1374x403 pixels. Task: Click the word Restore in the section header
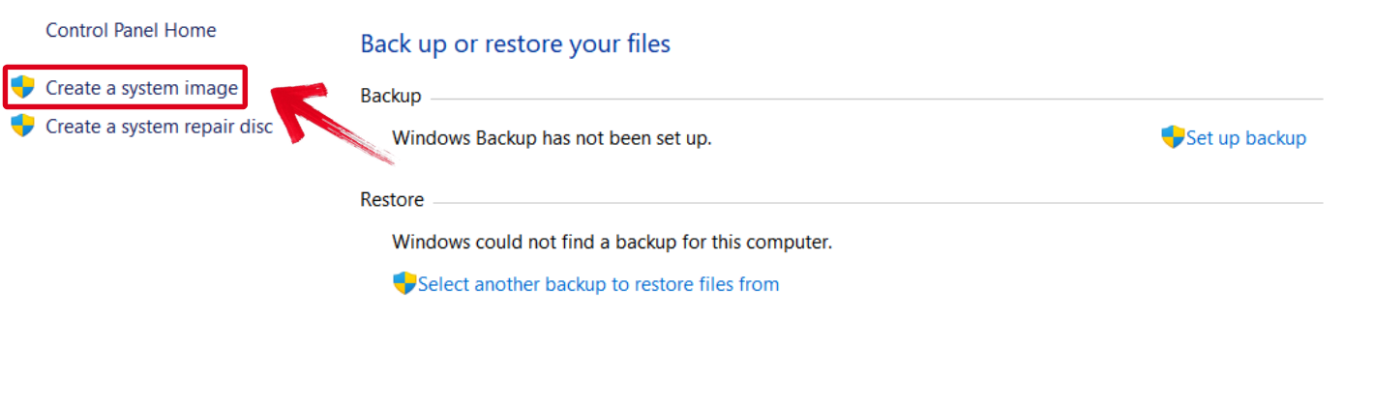coord(392,200)
